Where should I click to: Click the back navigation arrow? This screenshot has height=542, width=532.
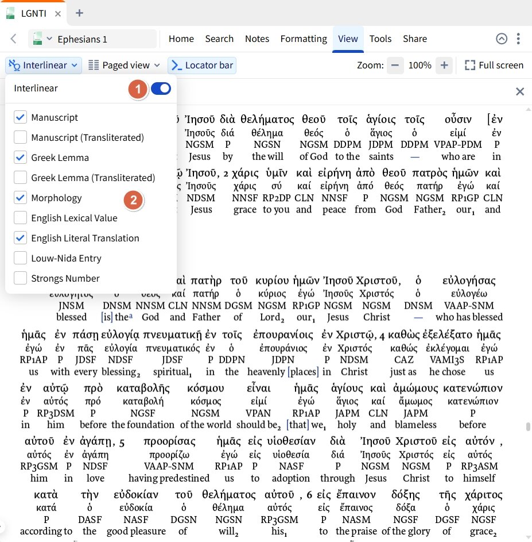14,39
